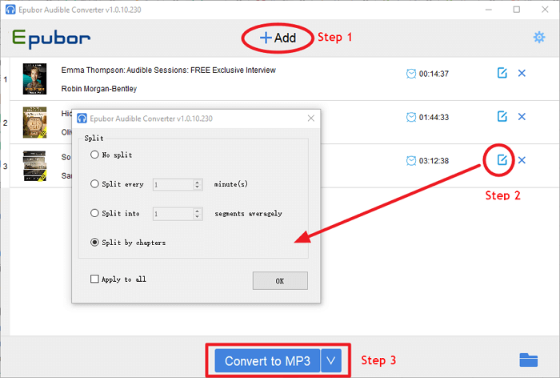Close the Split dialog
The width and height of the screenshot is (560, 378).
(x=311, y=119)
